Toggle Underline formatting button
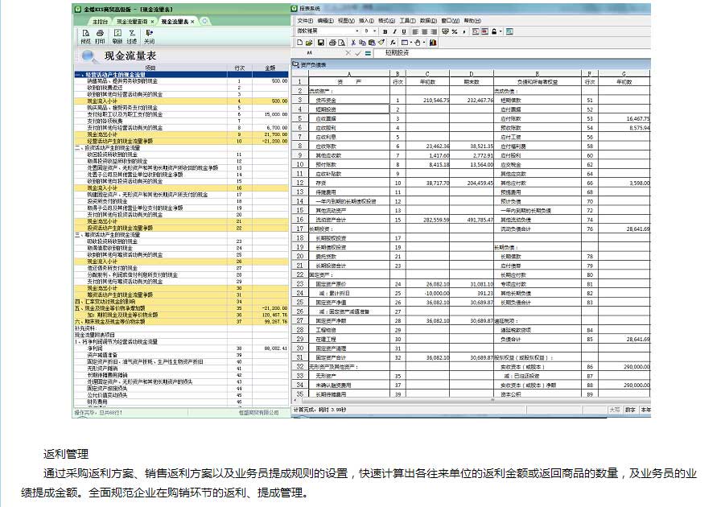 402,31
